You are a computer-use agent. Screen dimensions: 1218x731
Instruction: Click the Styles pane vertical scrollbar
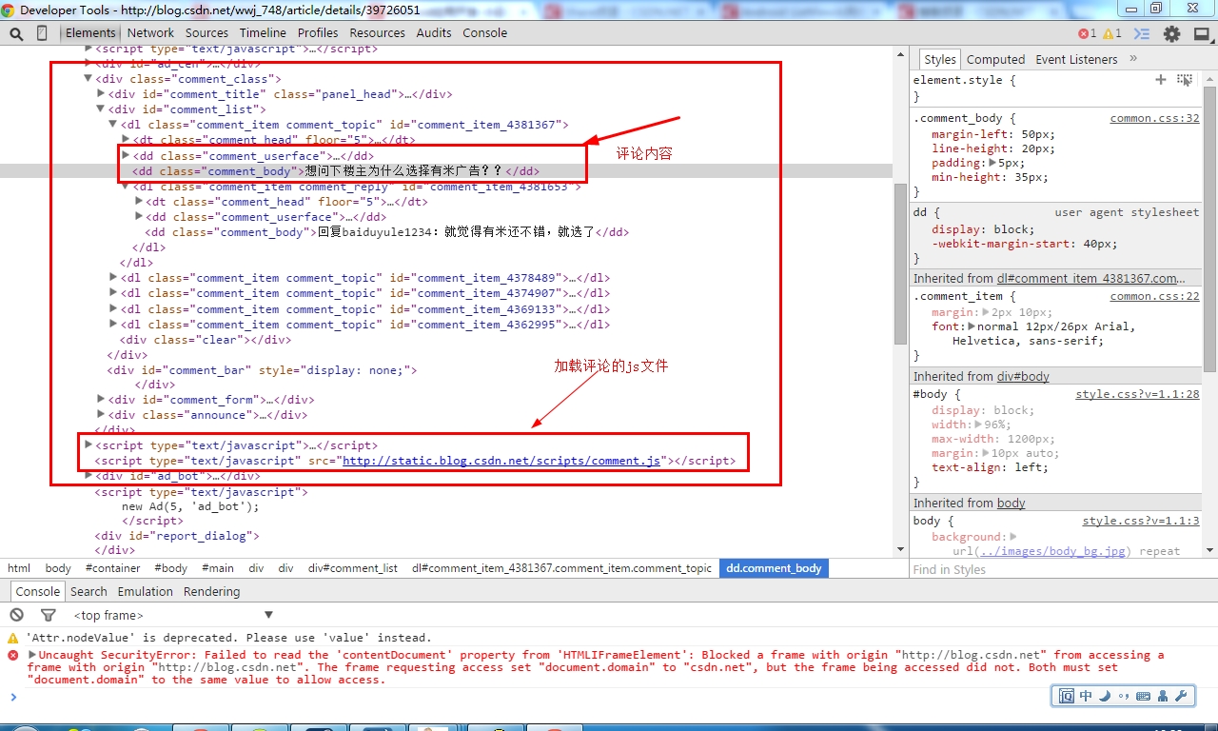coord(1209,228)
